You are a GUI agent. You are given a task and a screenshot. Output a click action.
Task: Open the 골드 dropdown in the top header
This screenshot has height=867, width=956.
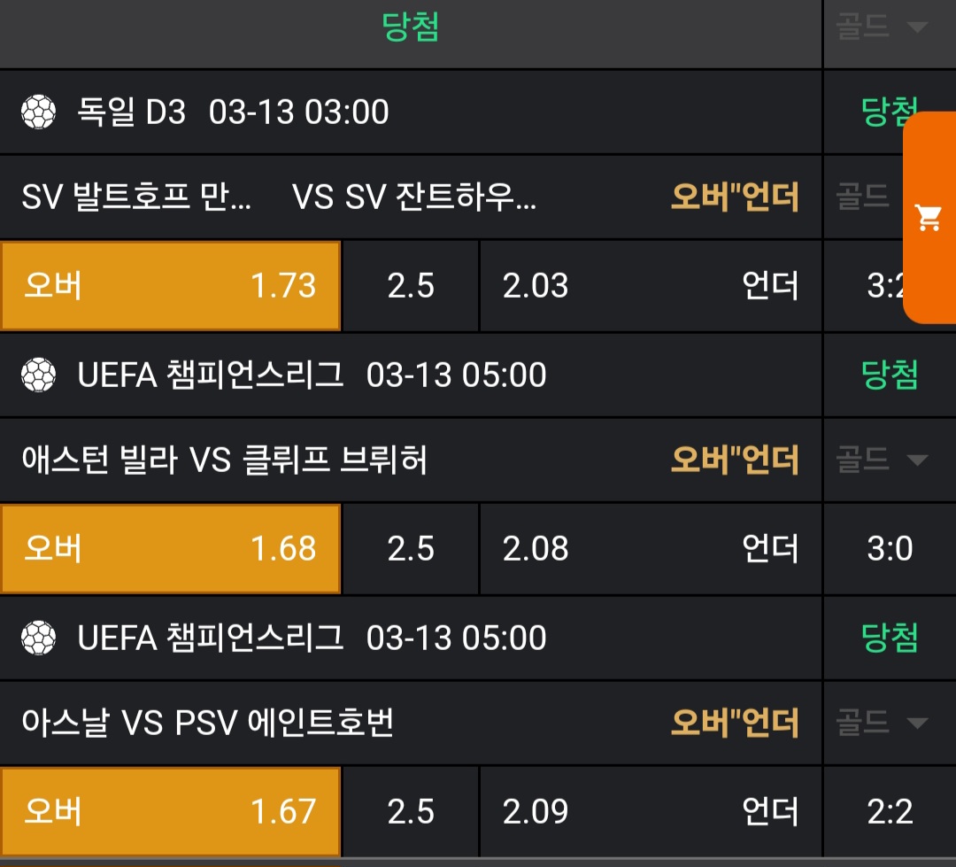[882, 27]
